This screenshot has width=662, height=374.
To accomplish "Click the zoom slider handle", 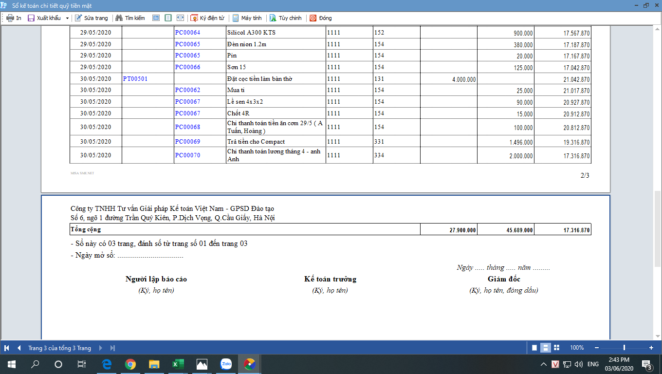I will click(x=624, y=348).
